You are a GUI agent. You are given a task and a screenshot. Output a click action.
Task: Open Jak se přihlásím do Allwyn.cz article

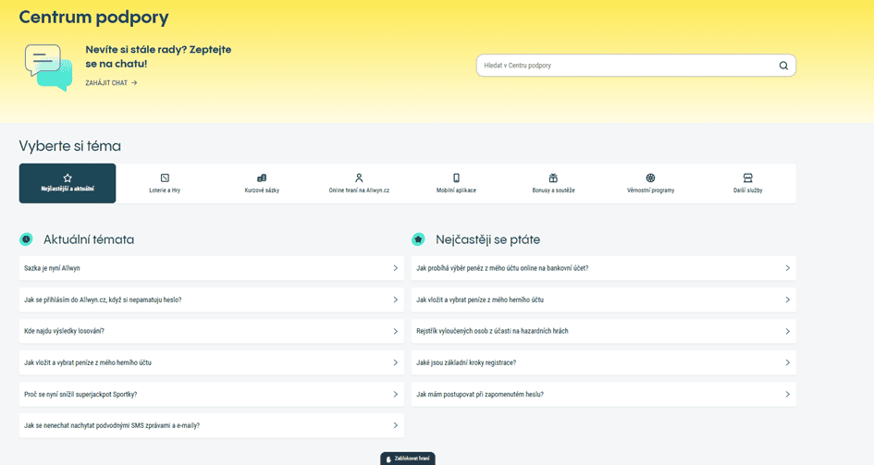click(211, 300)
